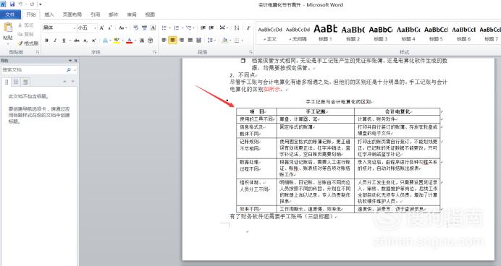Click the Format Painter (格式刷) brush
Image resolution: width=501 pixels, height=266 pixels.
pos(28,43)
